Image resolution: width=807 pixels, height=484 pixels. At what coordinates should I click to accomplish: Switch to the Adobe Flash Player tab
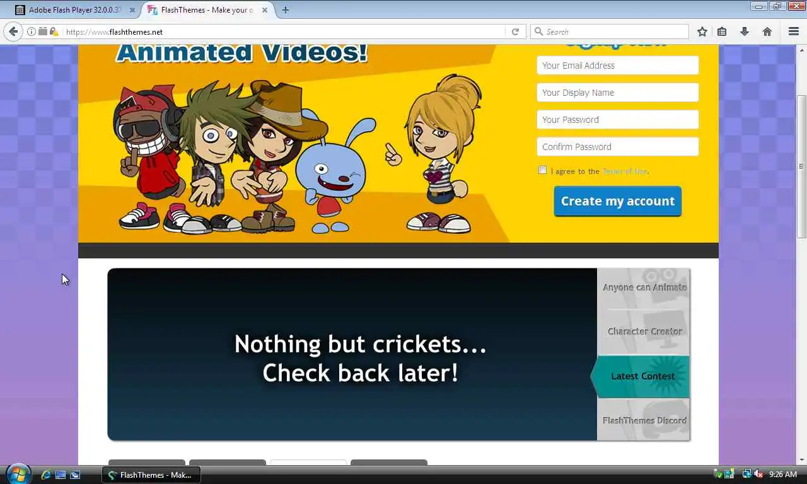tap(74, 10)
